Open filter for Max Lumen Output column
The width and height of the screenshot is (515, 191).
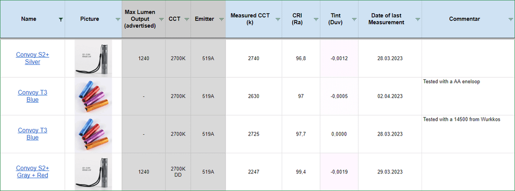[x=162, y=20]
